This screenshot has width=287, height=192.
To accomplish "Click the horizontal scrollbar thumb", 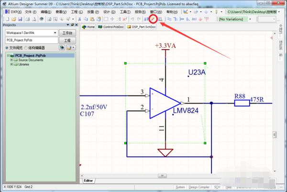I will [x=162, y=176].
